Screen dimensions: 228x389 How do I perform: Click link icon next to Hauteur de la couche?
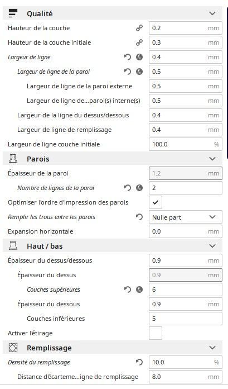139,28
